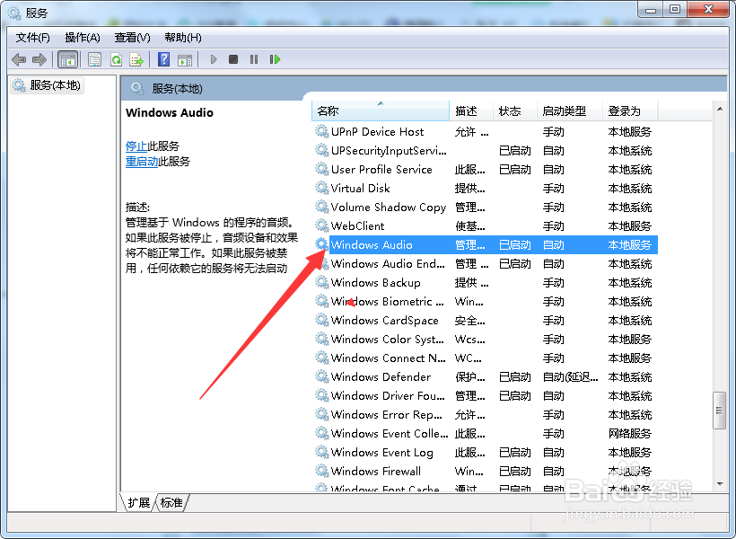Click the Pause Service icon
This screenshot has width=736, height=539.
tap(254, 59)
